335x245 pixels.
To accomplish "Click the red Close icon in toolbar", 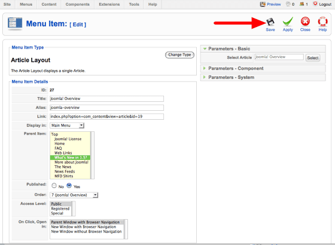I will (305, 22).
